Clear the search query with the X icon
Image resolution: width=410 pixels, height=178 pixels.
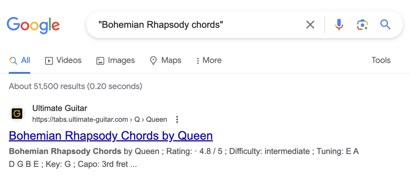click(x=310, y=25)
